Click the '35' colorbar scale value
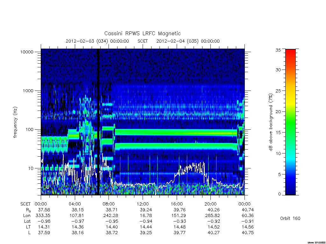This screenshot has width=326, height=244. (x=278, y=50)
